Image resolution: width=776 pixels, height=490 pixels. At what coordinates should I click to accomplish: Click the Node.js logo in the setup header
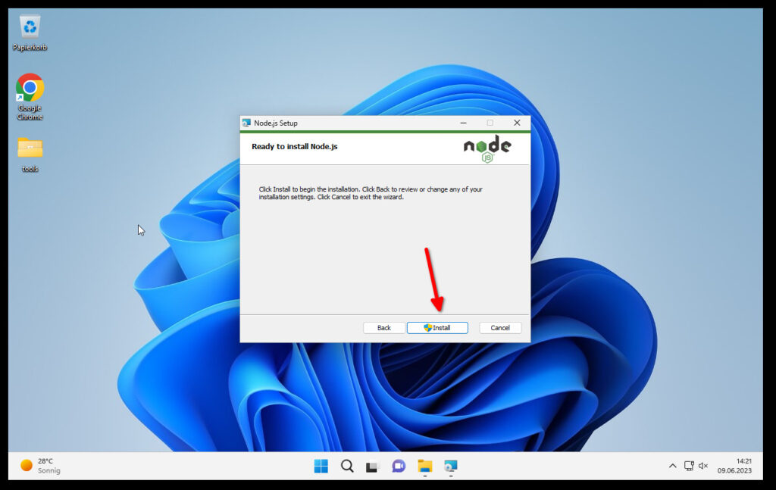[x=487, y=148]
